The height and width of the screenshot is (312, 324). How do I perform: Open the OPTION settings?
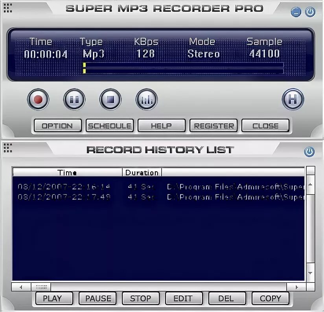click(x=58, y=125)
